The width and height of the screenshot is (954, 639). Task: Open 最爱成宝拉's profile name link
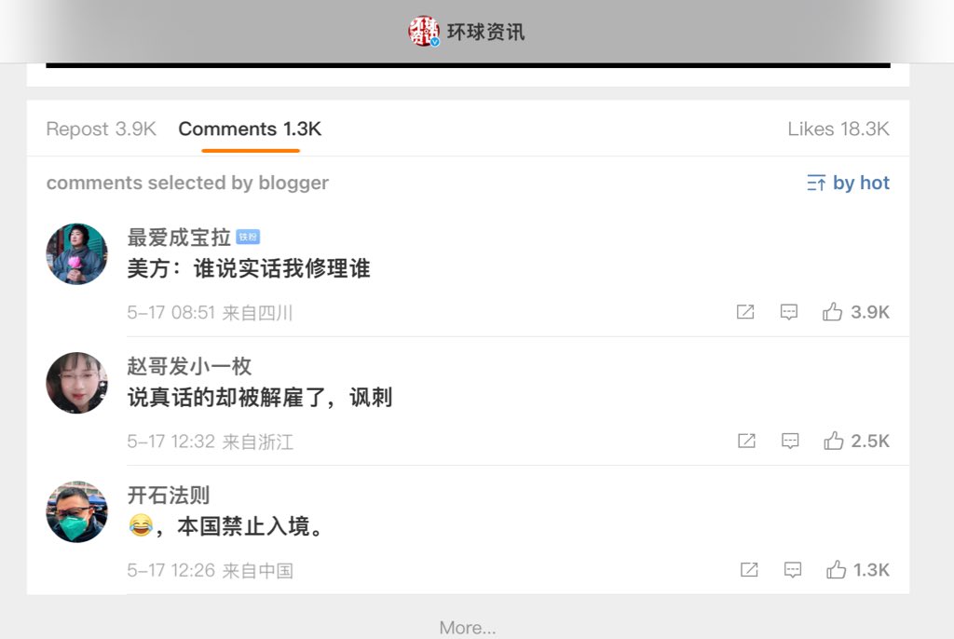click(179, 238)
